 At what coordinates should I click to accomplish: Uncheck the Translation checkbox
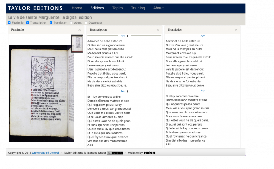[51, 23]
